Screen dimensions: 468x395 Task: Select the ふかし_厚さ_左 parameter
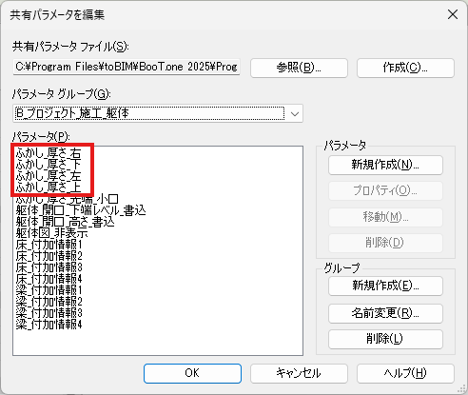(x=49, y=176)
